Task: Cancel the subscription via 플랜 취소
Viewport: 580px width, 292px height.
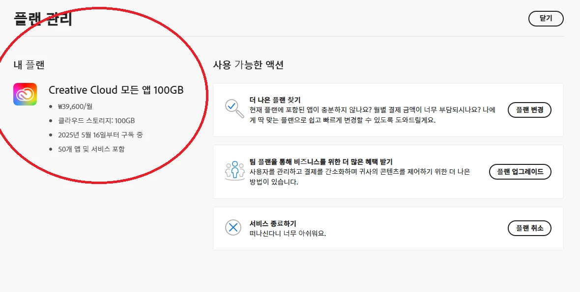Action: tap(529, 228)
